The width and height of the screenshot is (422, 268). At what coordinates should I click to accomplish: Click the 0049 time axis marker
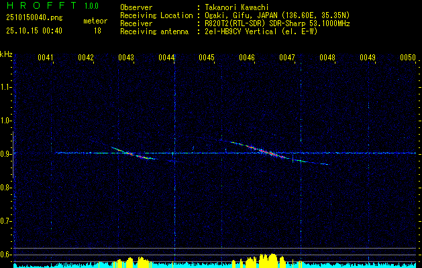tap(368, 58)
